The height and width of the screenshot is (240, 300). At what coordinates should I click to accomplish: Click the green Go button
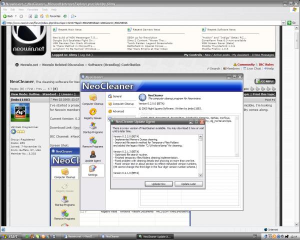pyautogui.click(x=291, y=23)
